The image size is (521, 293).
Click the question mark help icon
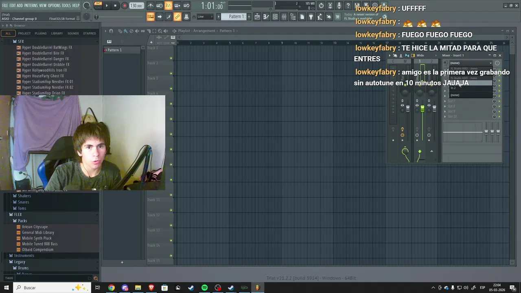click(348, 6)
